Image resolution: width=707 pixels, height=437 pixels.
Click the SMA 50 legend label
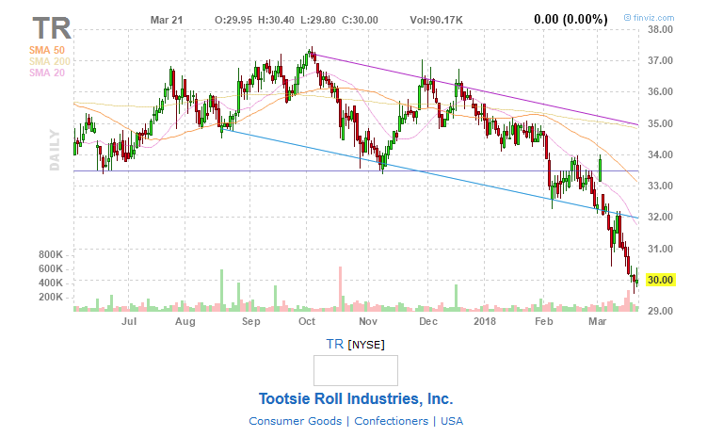click(47, 50)
